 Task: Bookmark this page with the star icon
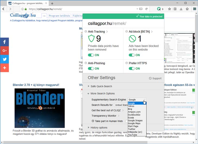[169, 9]
